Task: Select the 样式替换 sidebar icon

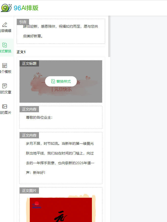Action: (x=5, y=45)
